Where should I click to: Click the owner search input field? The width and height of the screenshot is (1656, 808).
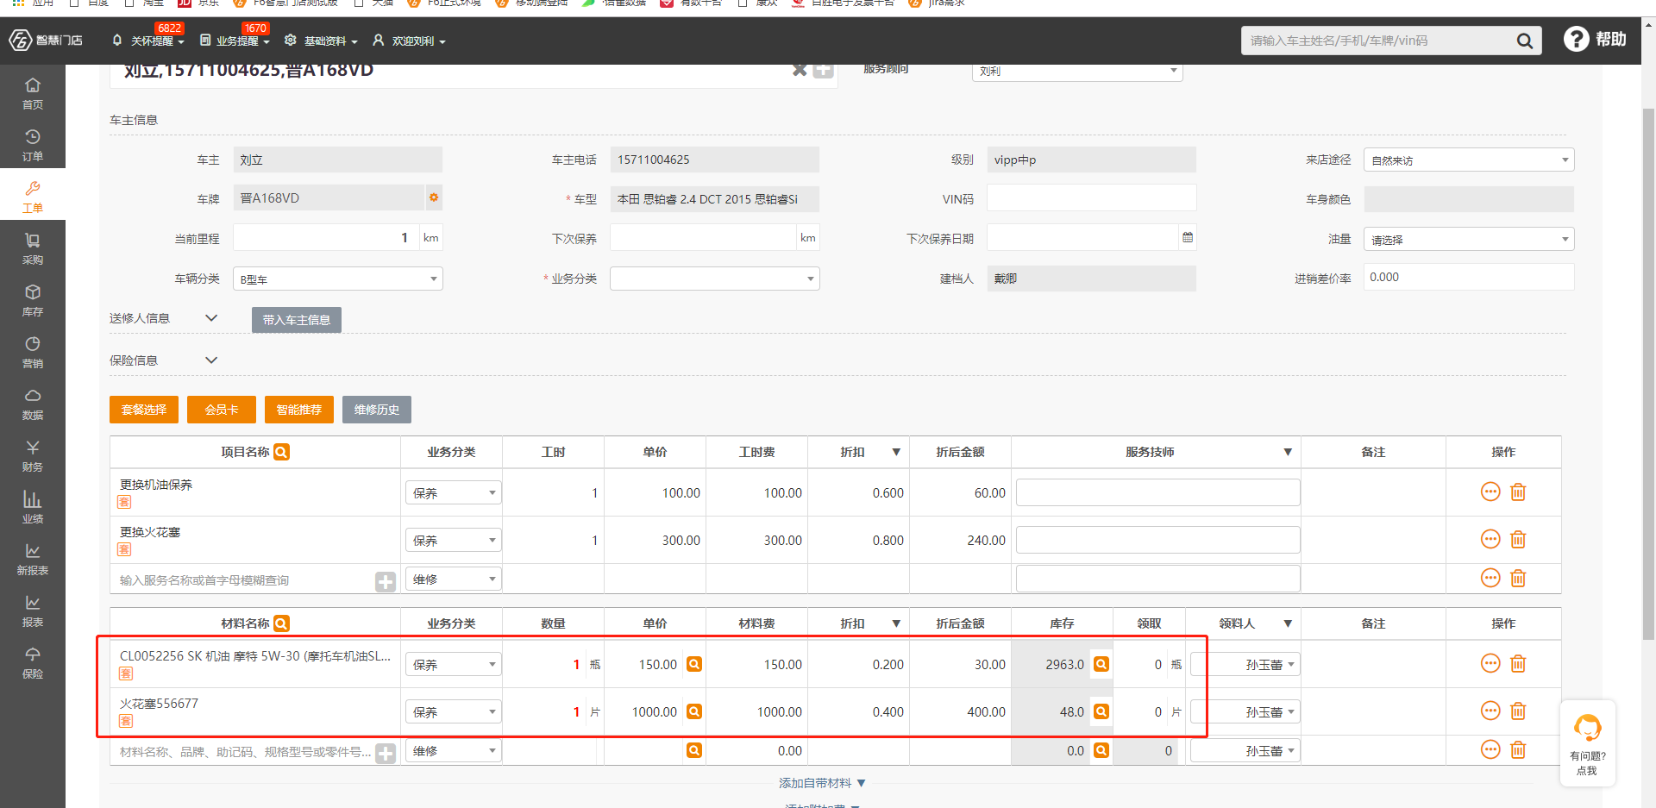tap(1377, 41)
